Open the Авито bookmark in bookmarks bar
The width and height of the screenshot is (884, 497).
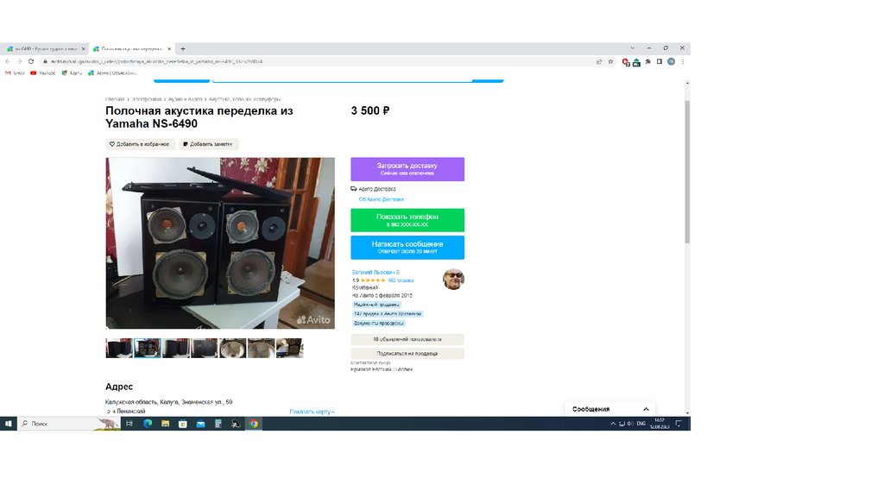112,72
